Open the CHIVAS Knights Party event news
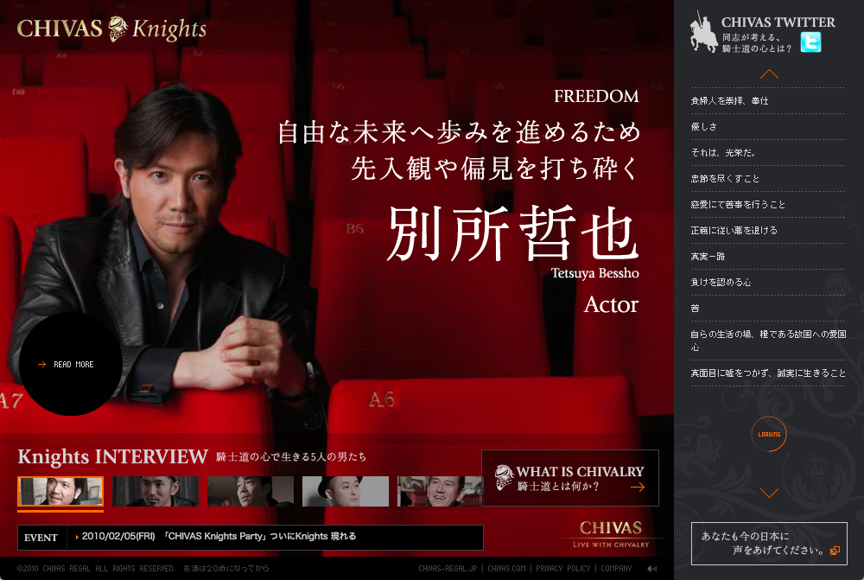This screenshot has width=864, height=580. (219, 537)
